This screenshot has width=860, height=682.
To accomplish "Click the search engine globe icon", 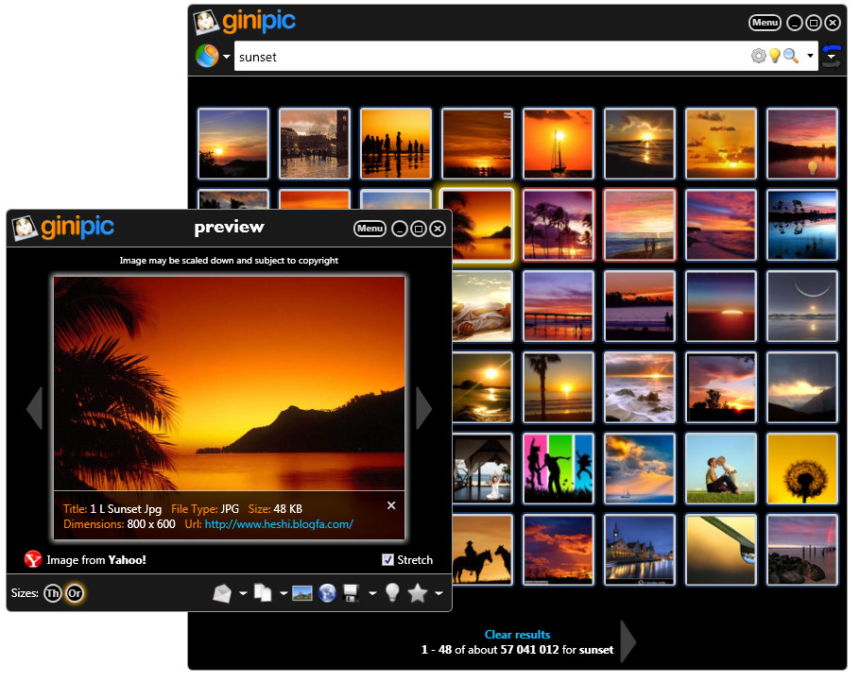I will coord(207,56).
